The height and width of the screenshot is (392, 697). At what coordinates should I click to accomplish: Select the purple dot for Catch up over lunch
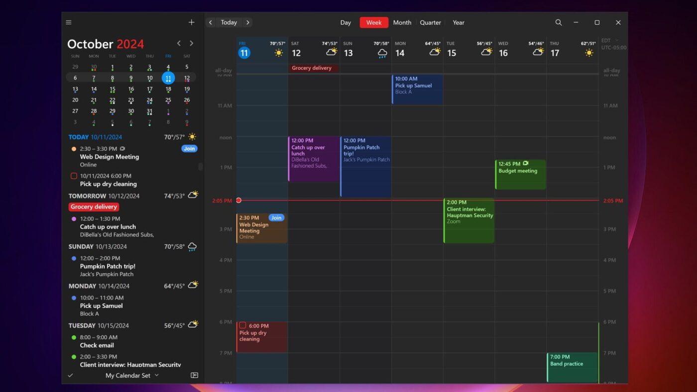[x=74, y=219]
